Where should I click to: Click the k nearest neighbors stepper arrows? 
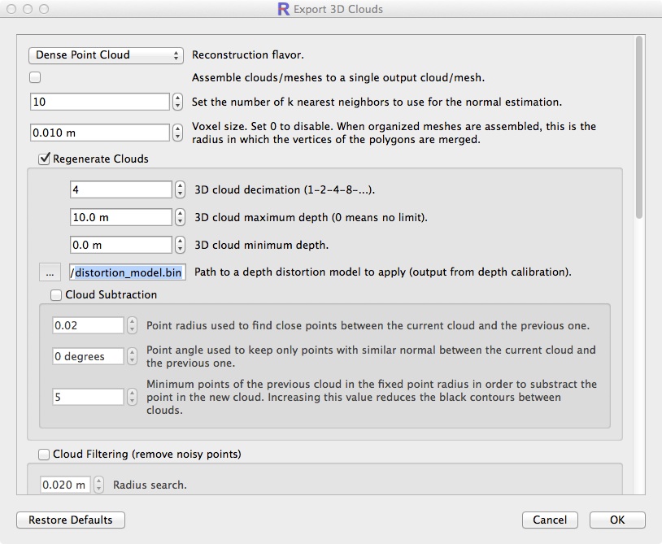click(x=178, y=102)
